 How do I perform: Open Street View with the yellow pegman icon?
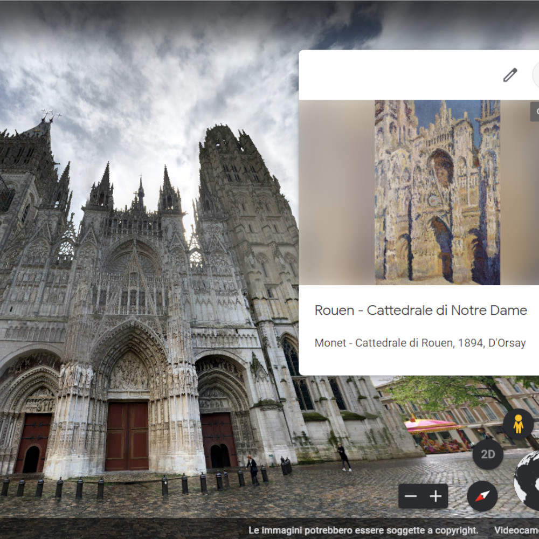pos(519,424)
